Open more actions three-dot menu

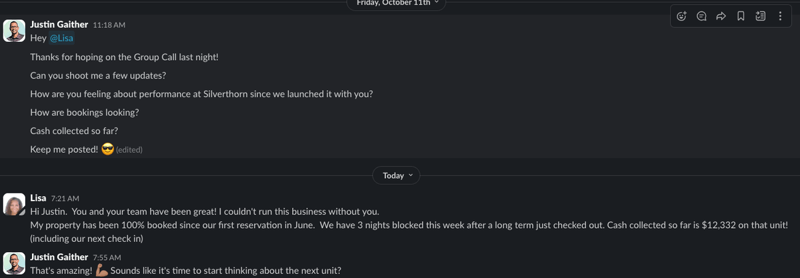click(x=780, y=17)
